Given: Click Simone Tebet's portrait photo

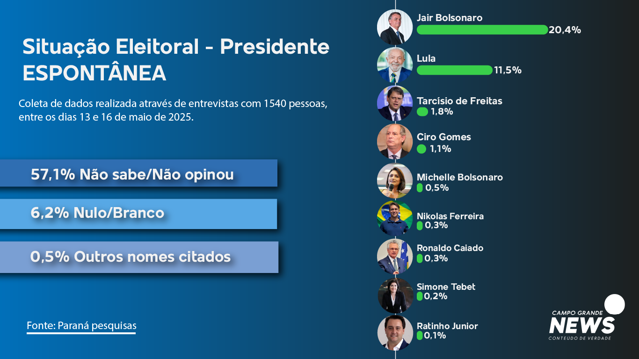Looking at the screenshot, I should (395, 295).
